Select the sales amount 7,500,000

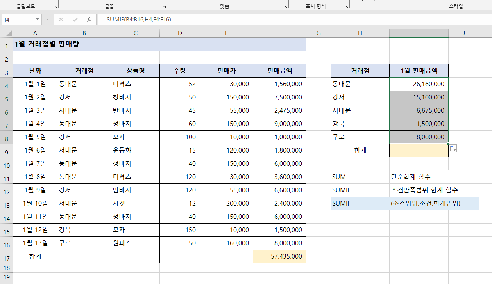(279, 98)
